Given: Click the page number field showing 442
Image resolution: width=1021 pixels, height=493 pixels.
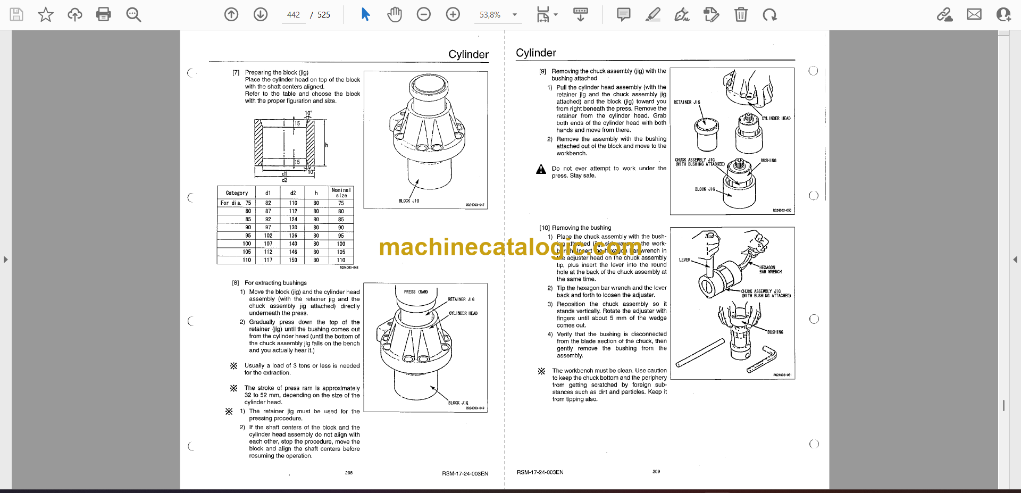Looking at the screenshot, I should [x=294, y=15].
